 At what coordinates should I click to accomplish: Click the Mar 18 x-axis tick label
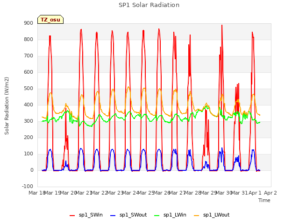[37, 193]
